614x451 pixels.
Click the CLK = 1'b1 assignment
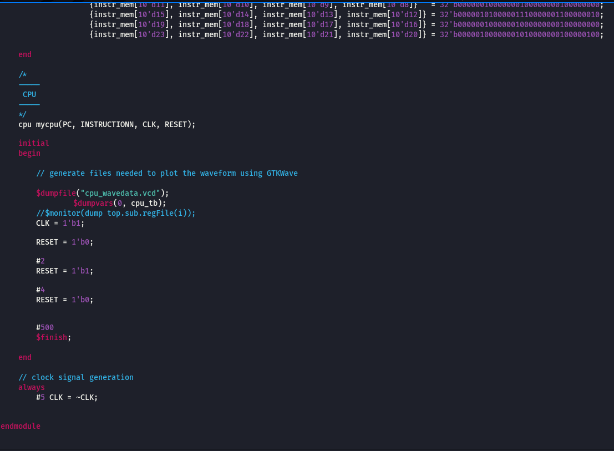[x=60, y=223]
